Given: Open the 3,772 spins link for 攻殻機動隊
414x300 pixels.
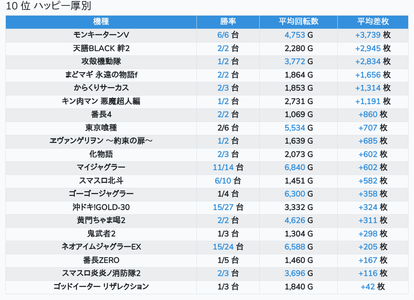Looking at the screenshot, I should [x=295, y=62].
